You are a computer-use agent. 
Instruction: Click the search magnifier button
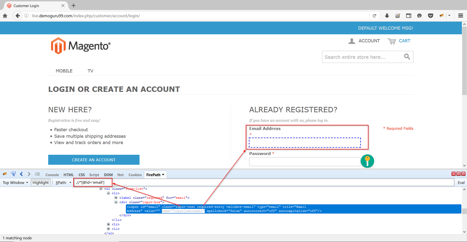(x=407, y=57)
